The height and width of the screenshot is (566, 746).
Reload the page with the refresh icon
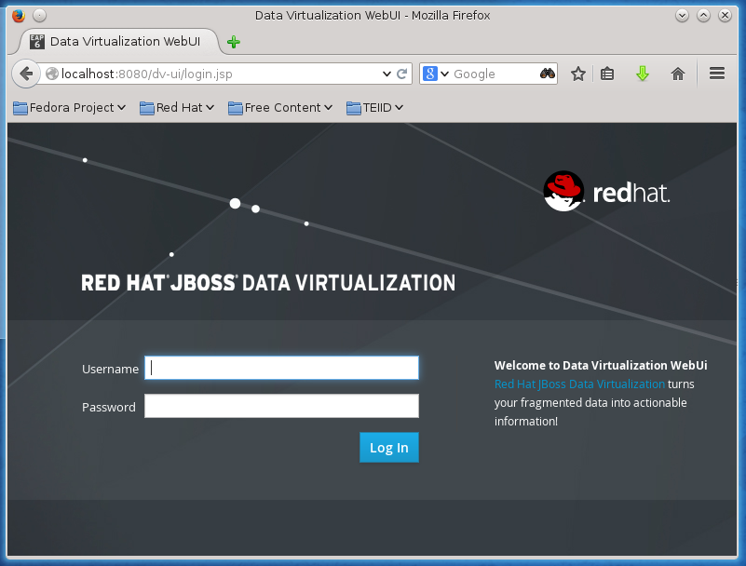click(402, 74)
